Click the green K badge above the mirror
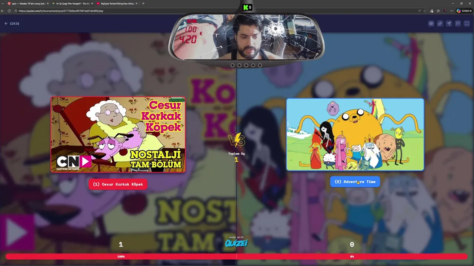Image resolution: width=474 pixels, height=266 pixels. [x=247, y=7]
